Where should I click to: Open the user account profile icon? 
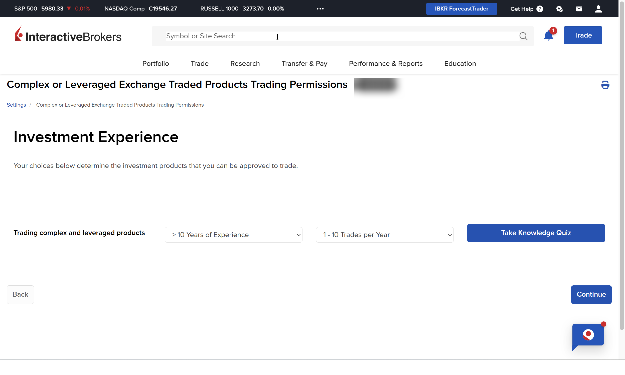coord(598,9)
